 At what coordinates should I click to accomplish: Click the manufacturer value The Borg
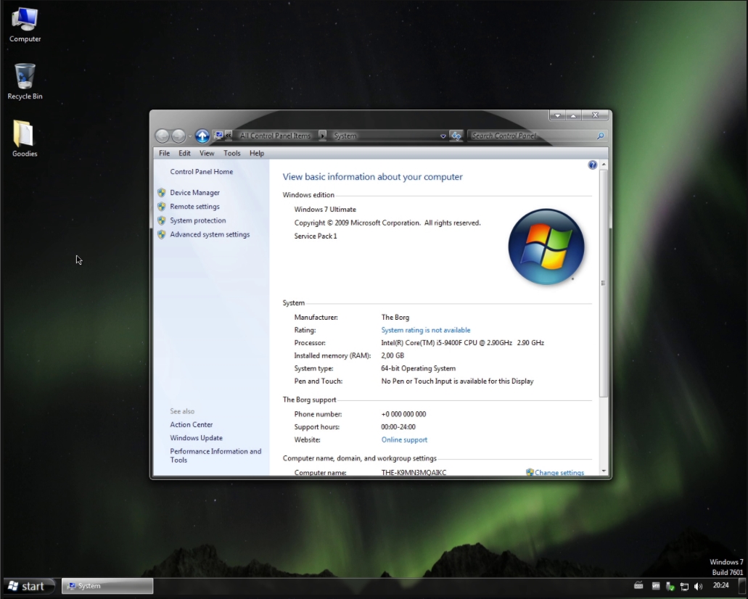pos(395,317)
